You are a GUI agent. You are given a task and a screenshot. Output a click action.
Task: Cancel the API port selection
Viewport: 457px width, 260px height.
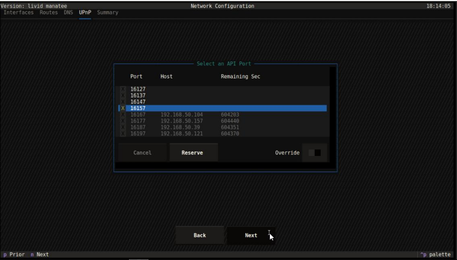[x=142, y=152]
